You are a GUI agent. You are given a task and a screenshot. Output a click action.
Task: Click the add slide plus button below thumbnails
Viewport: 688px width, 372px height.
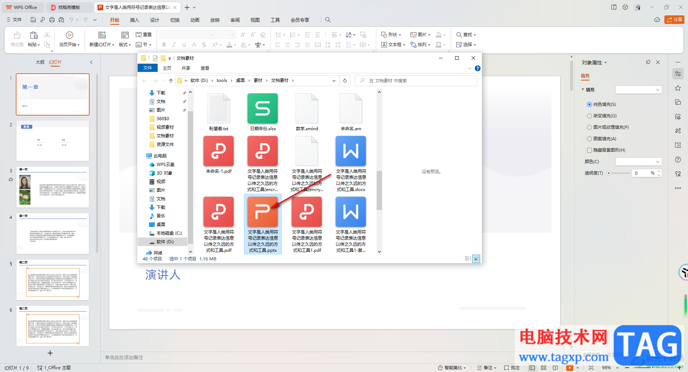pyautogui.click(x=50, y=353)
